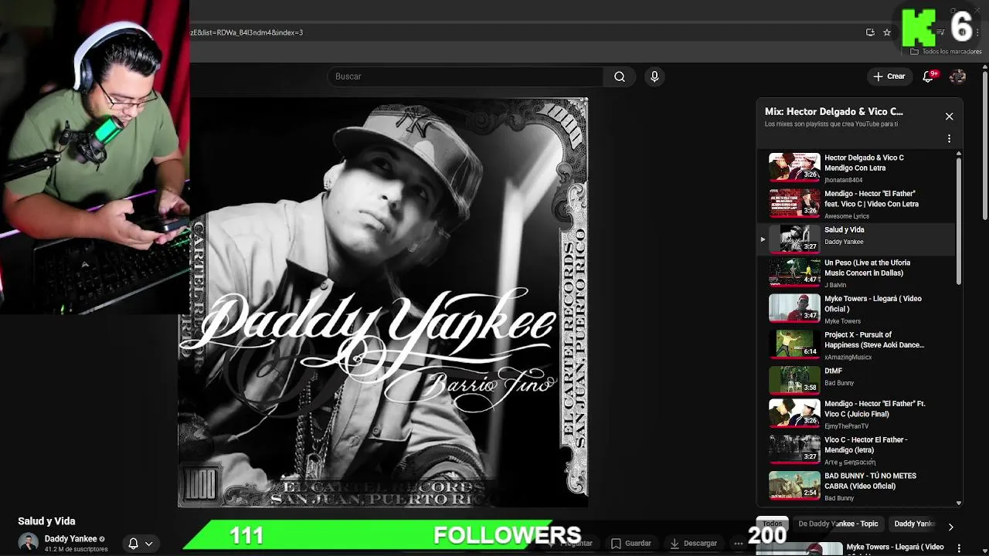
Task: Select 'Salud y Vida' in the playlist
Action: tap(858, 239)
